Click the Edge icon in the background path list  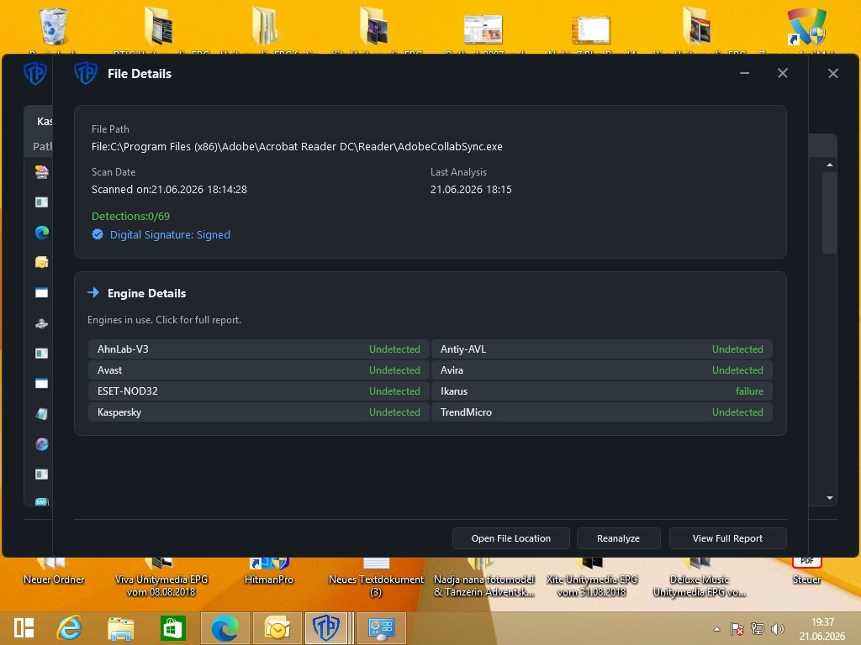[x=42, y=233]
